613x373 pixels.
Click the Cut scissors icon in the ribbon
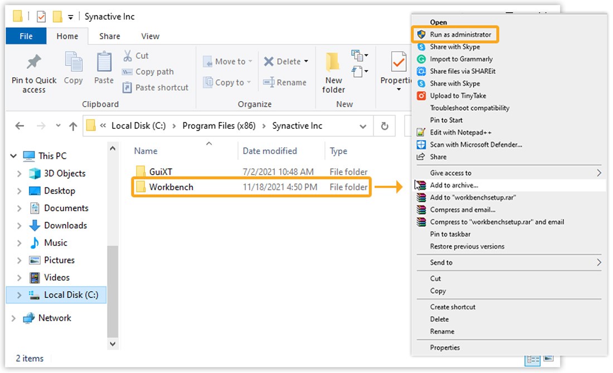128,56
